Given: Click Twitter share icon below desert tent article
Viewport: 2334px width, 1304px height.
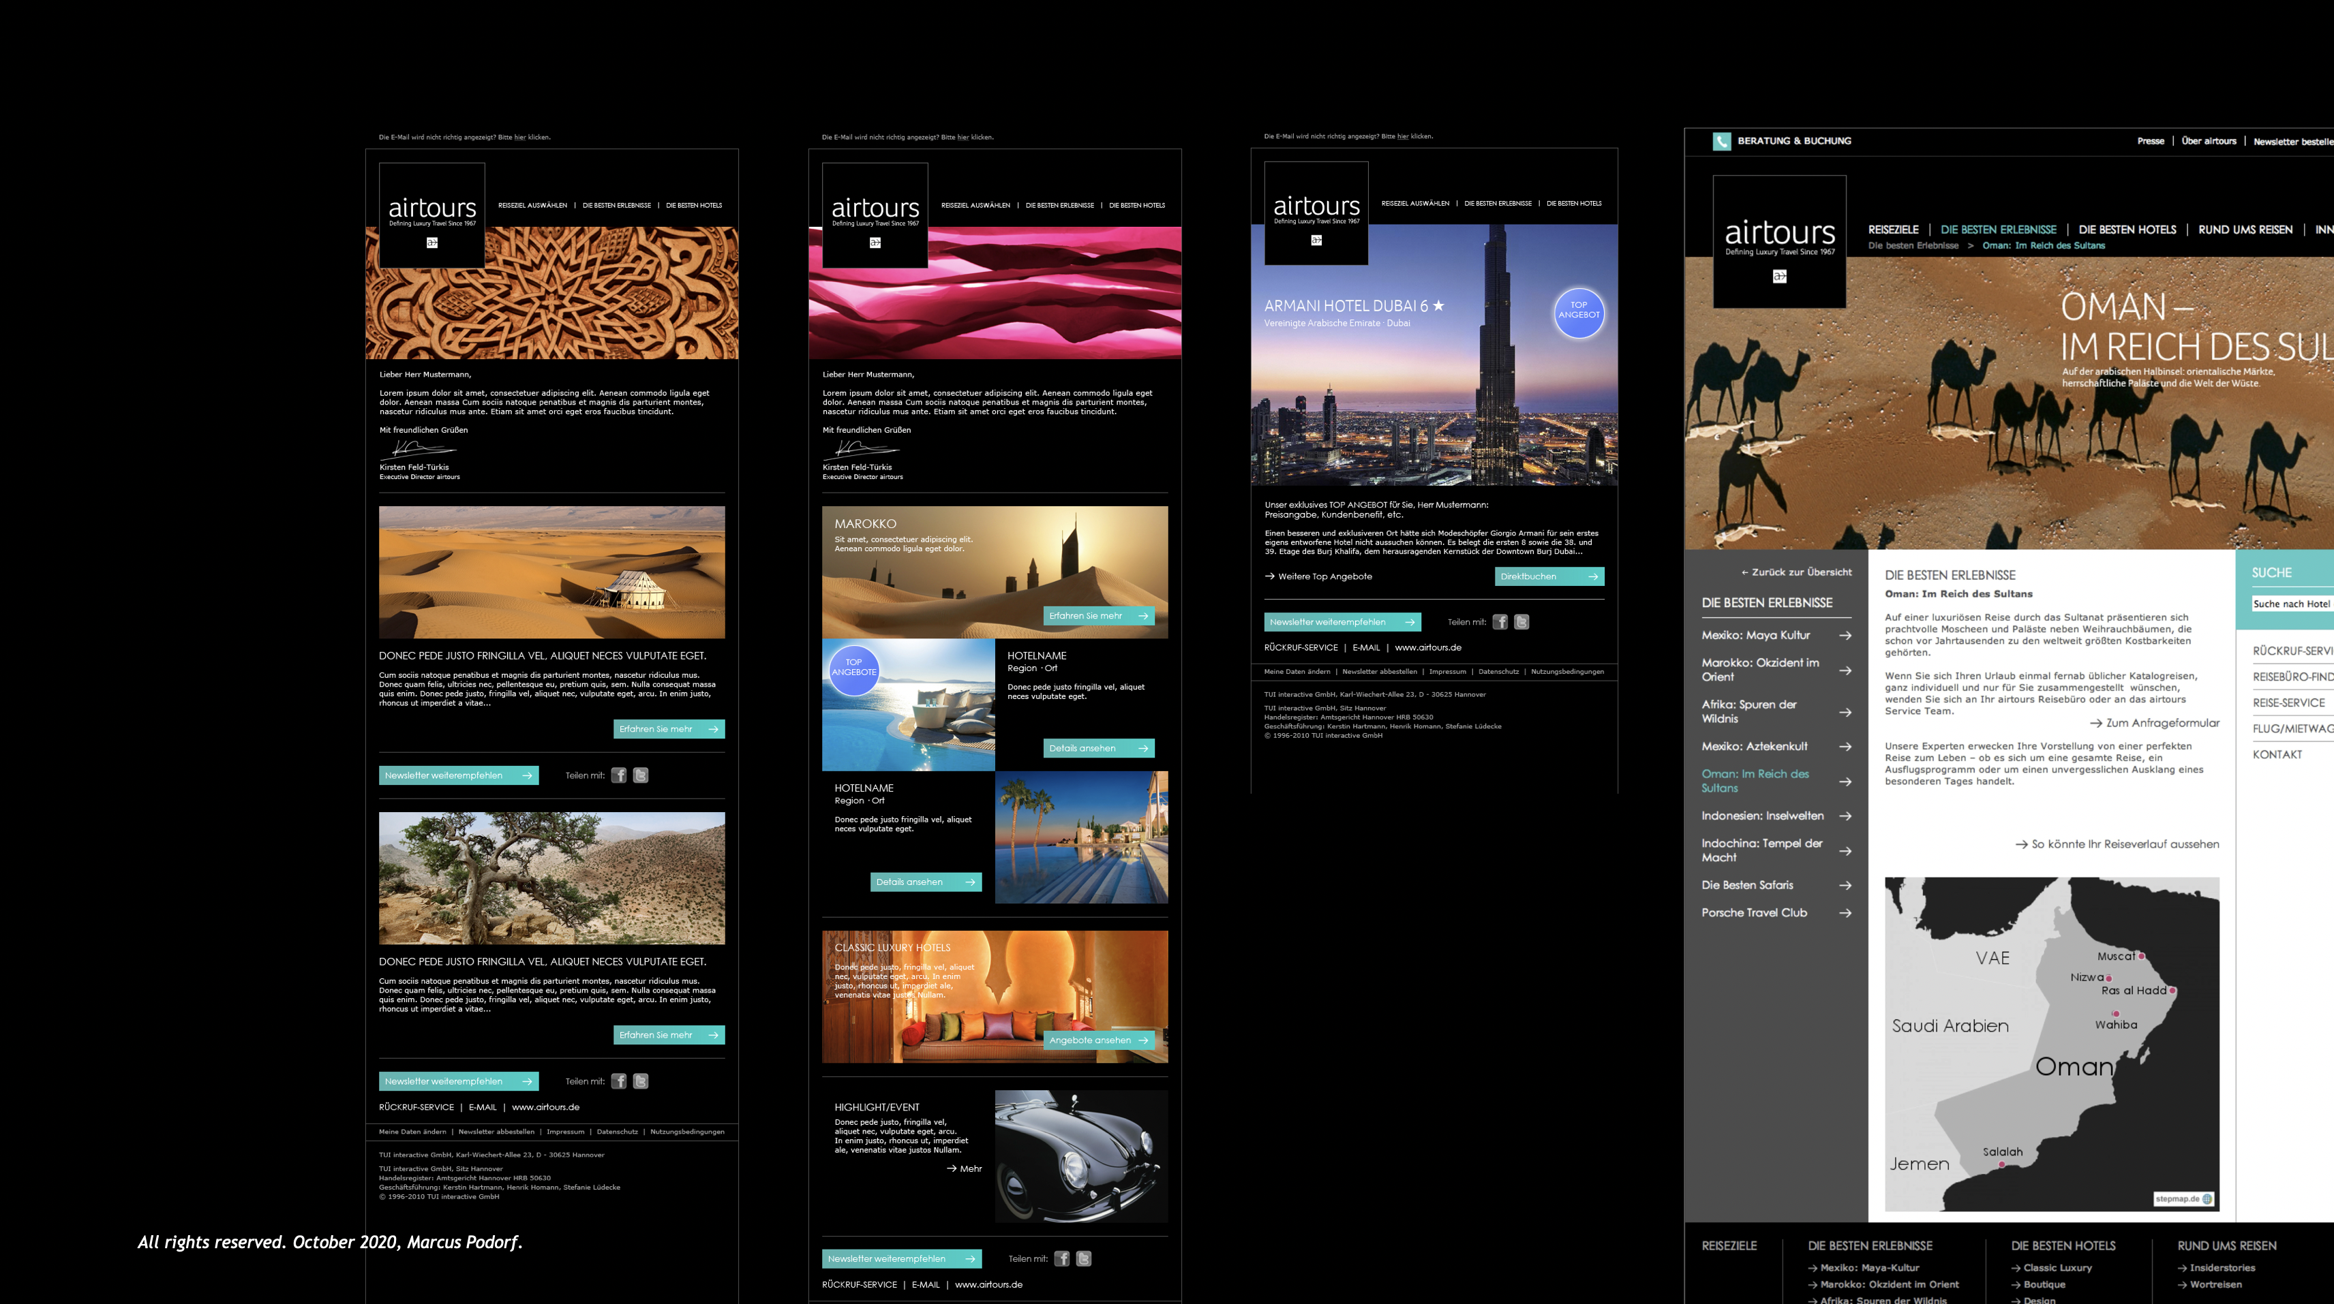Looking at the screenshot, I should [641, 775].
